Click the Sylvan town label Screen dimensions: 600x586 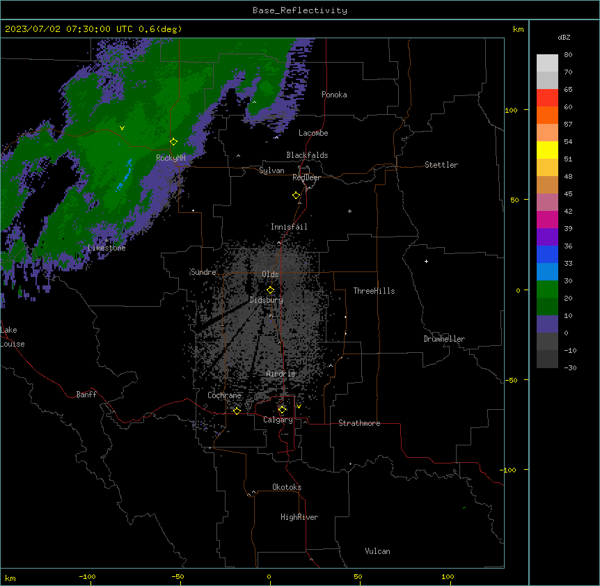point(271,171)
